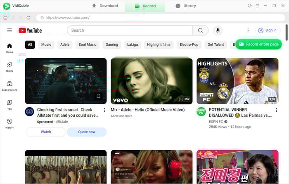This screenshot has width=289, height=184.
Task: Open the Adele Hello vevo thumbnail
Action: (152, 81)
